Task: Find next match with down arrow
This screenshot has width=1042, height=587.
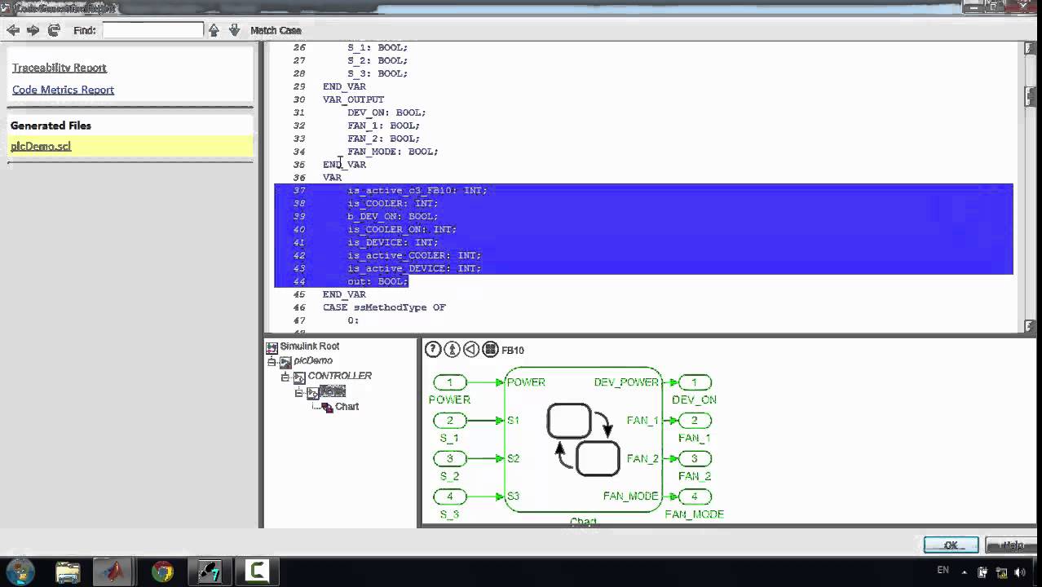Action: pyautogui.click(x=234, y=30)
